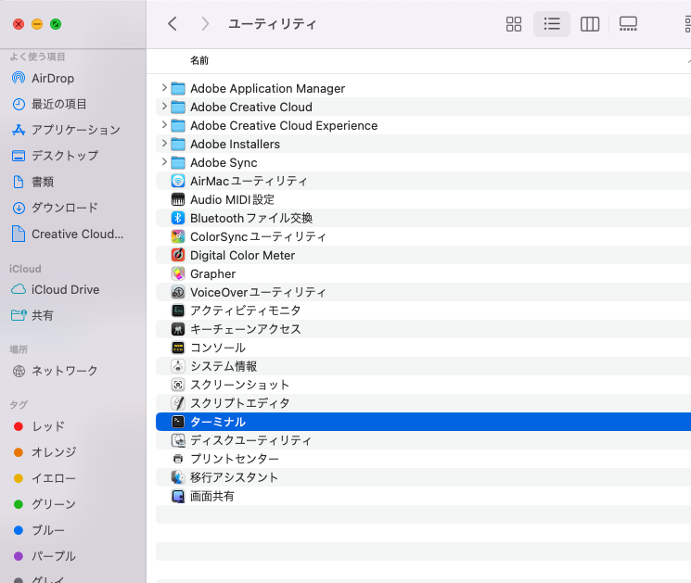Click the window title ユーティリティ
Viewport: 691px width, 583px height.
pyautogui.click(x=273, y=24)
